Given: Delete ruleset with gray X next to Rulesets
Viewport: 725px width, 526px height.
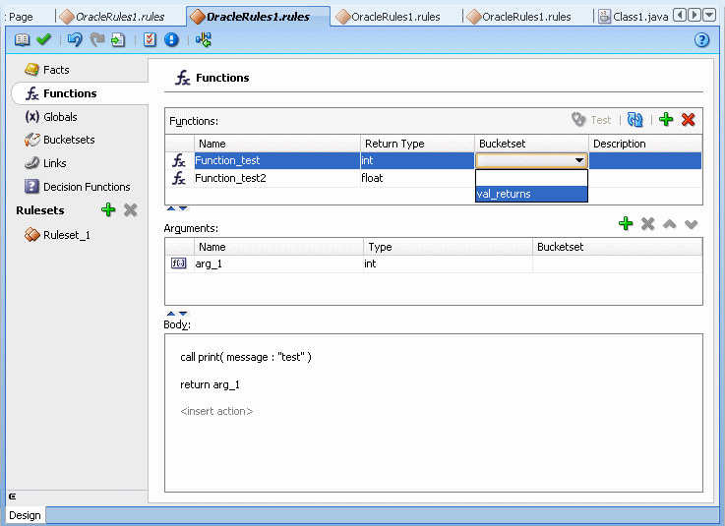Looking at the screenshot, I should pos(131,210).
